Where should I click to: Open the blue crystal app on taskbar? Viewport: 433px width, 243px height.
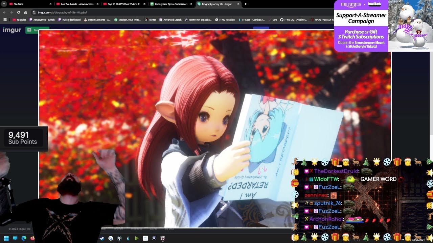[x=128, y=238]
